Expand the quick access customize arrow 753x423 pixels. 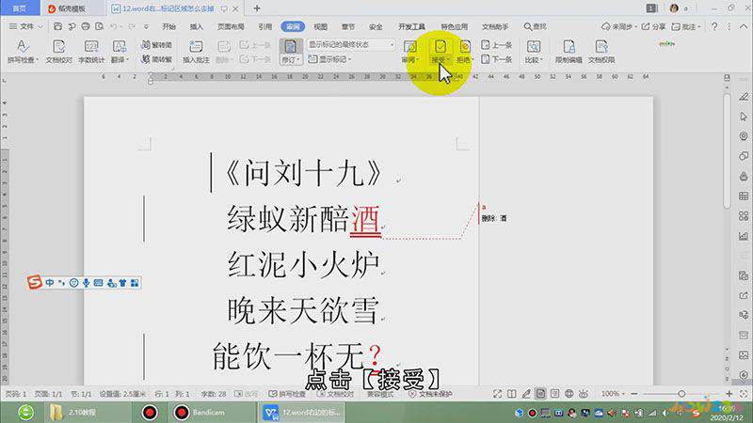tap(146, 26)
